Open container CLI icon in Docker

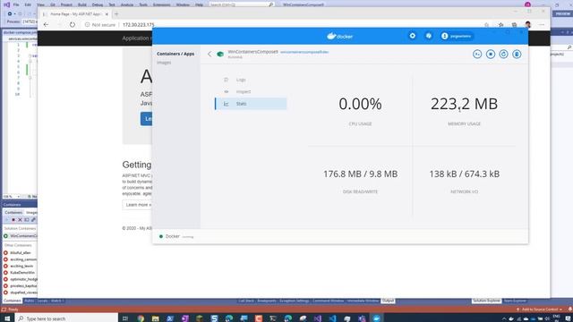(477, 54)
